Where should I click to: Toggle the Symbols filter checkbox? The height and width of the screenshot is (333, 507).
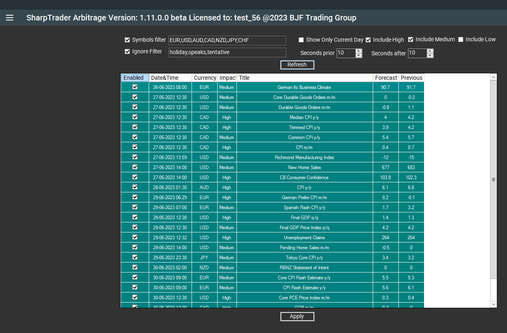tap(127, 40)
